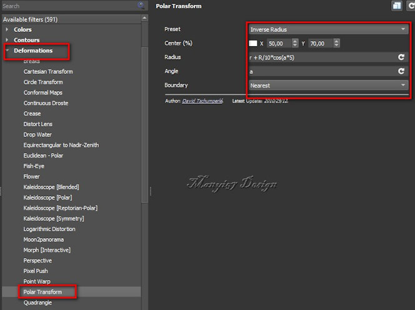Collapse the Deformations filter category
The width and height of the screenshot is (415, 310).
pos(7,51)
